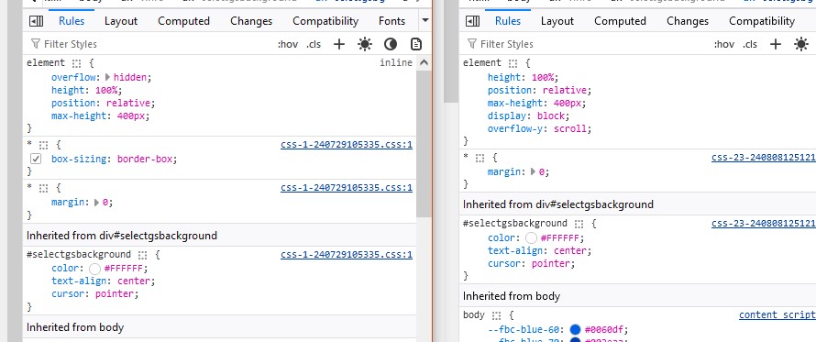Click scroll up arrow in left rules pane
Viewport: 816px width, 342px height.
[x=424, y=63]
